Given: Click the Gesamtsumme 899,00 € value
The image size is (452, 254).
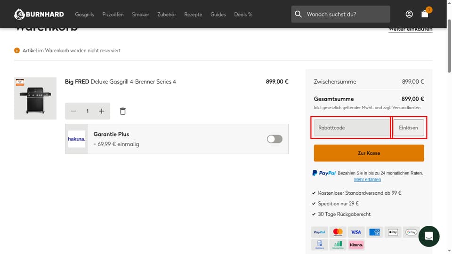Looking at the screenshot, I should [412, 99].
